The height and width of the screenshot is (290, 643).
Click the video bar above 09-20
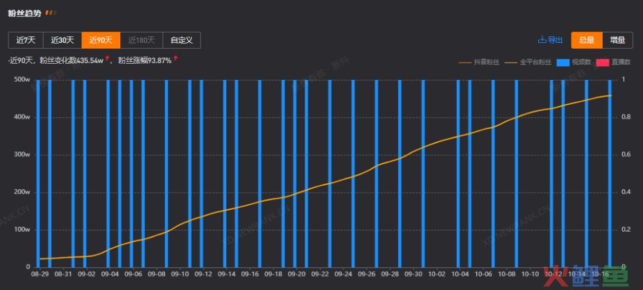click(x=295, y=173)
